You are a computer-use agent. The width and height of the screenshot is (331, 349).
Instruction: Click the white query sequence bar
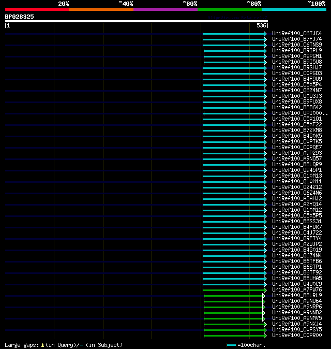click(137, 21)
